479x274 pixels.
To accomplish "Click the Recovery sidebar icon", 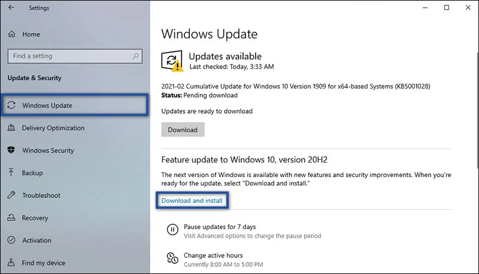I will point(11,218).
